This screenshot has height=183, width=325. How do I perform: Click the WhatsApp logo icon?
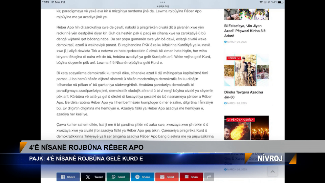coord(113,177)
